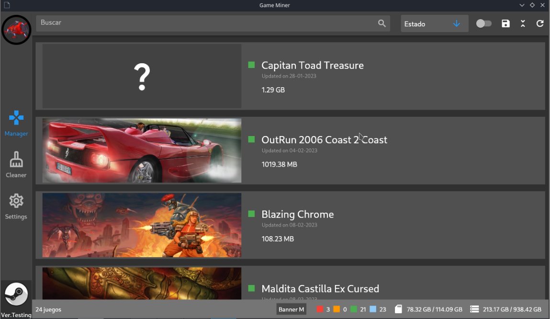The height and width of the screenshot is (319, 550).
Task: Click the save (floppy disk) icon
Action: pyautogui.click(x=505, y=23)
